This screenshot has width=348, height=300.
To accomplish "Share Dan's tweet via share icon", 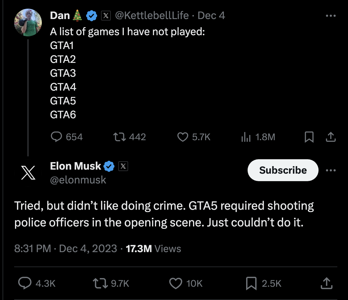I will click(331, 137).
